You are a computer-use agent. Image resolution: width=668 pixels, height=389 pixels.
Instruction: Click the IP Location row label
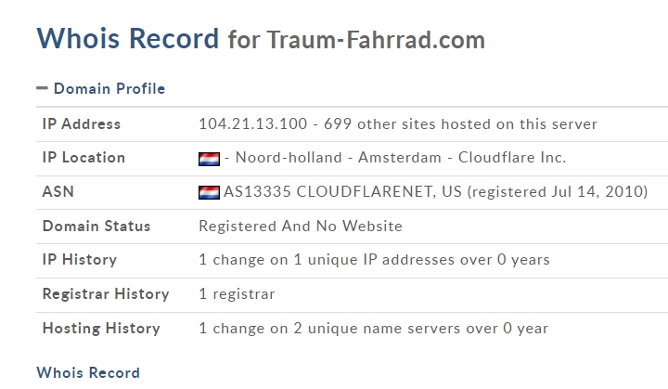(83, 158)
